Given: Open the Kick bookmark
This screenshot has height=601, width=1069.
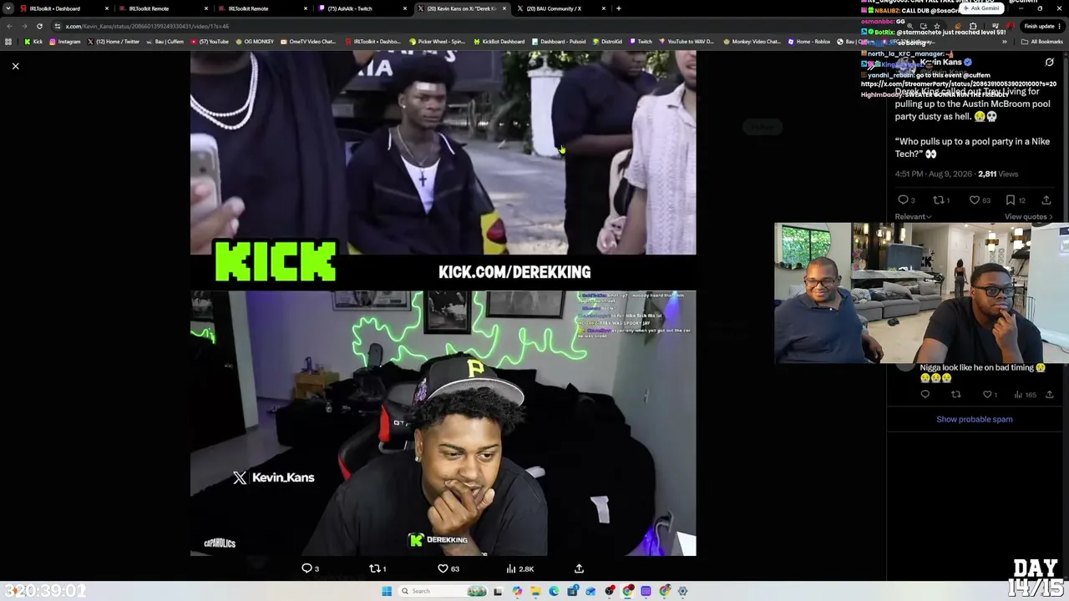Looking at the screenshot, I should pos(33,42).
